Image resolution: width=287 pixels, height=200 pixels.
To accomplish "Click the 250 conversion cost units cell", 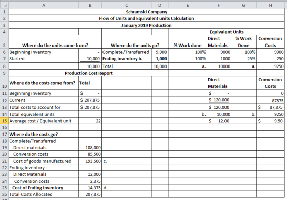I will [x=271, y=59].
